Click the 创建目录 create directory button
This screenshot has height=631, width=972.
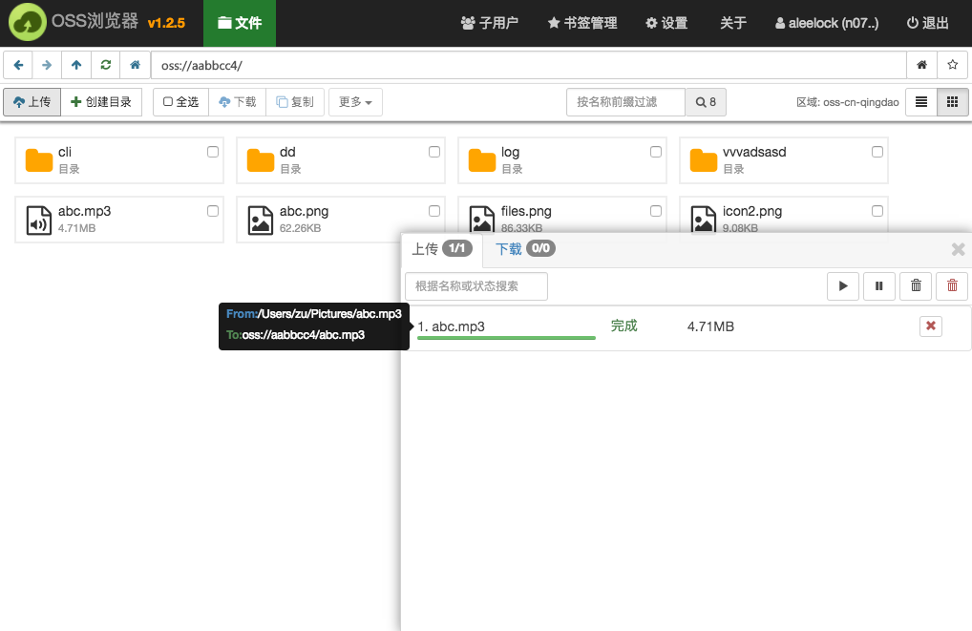click(x=101, y=101)
